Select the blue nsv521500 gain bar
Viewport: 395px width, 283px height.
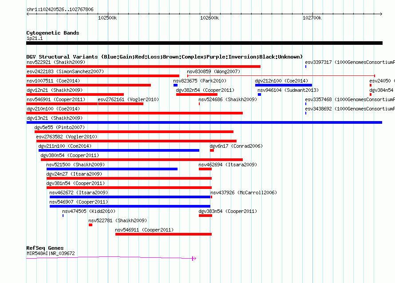pos(112,169)
